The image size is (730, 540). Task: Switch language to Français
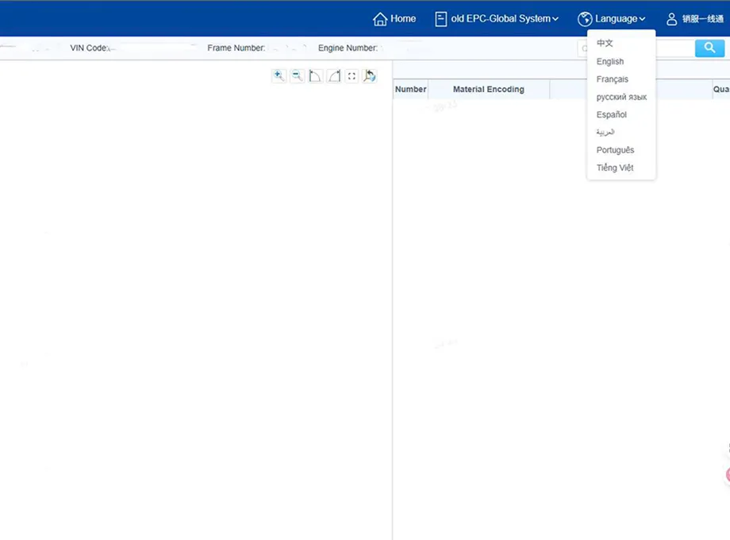tap(613, 79)
